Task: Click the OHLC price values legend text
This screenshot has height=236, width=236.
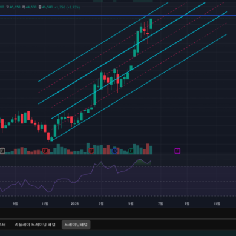Action: (40, 7)
